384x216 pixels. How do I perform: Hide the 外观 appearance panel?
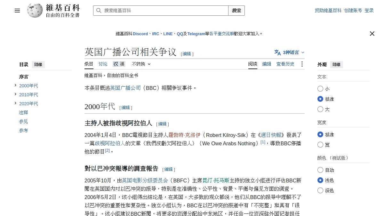coord(337,65)
